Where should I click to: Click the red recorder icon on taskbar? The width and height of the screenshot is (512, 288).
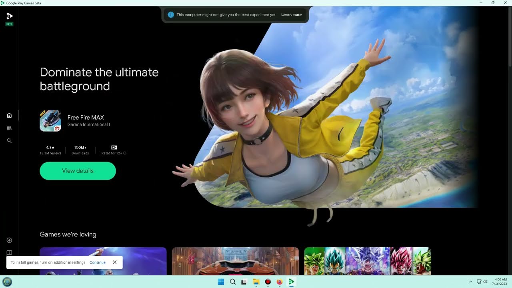pos(268,282)
